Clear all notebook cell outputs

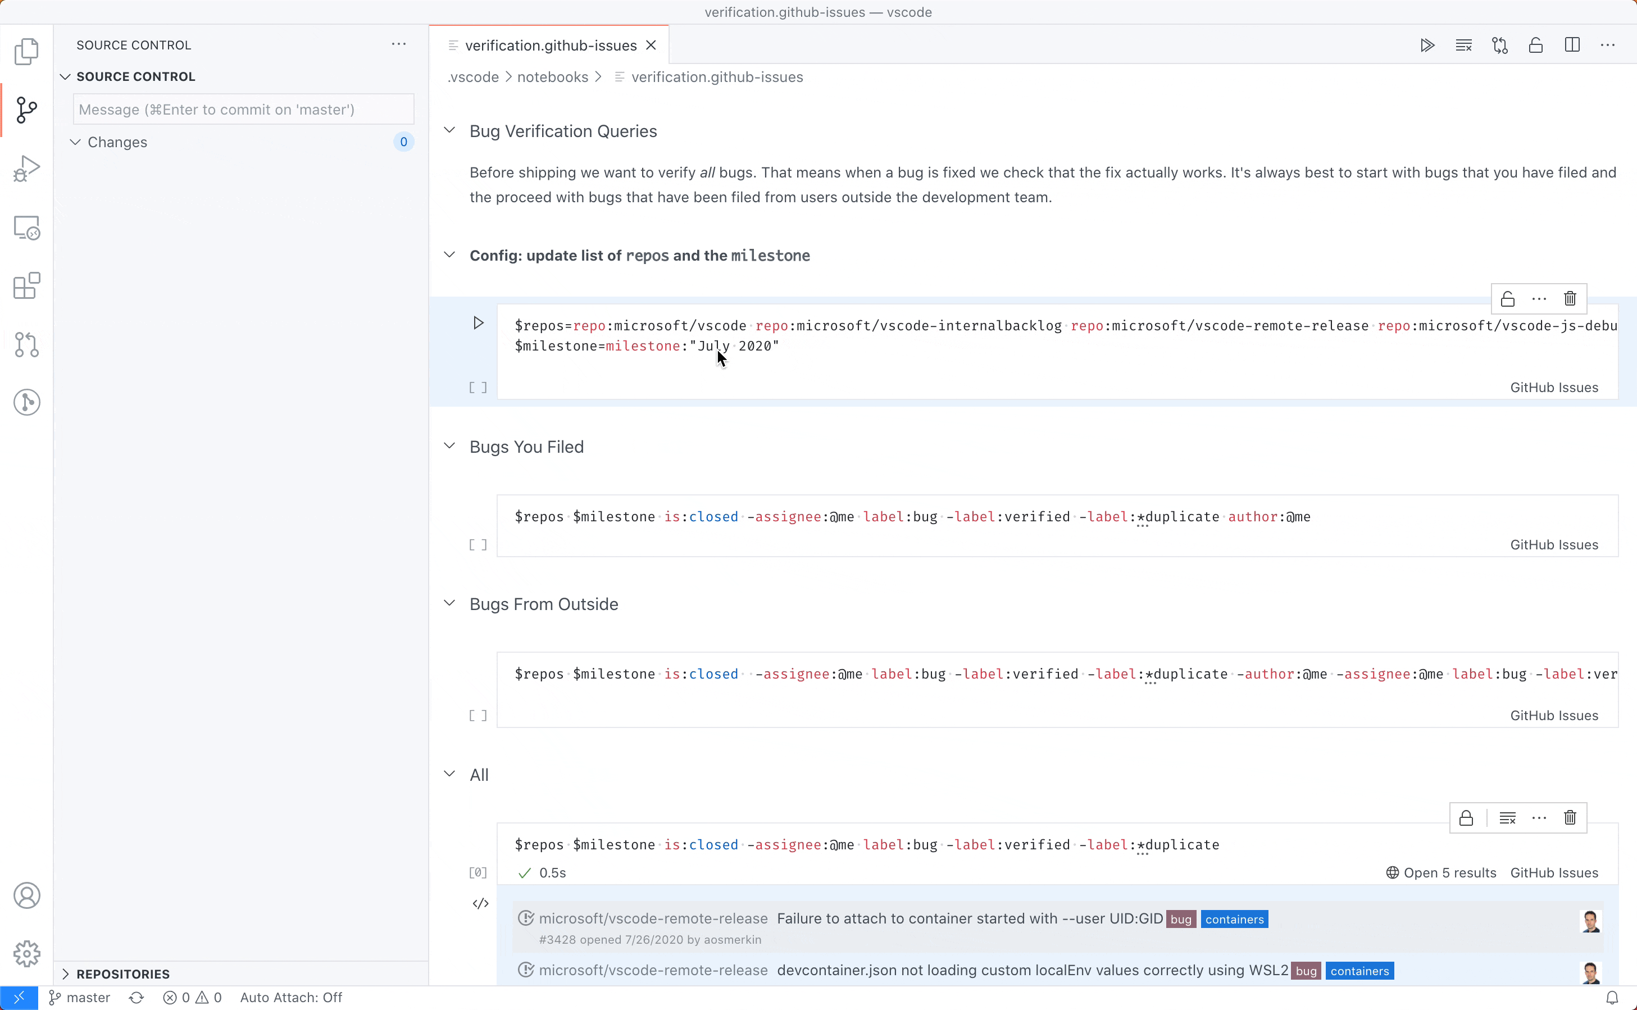1463,45
